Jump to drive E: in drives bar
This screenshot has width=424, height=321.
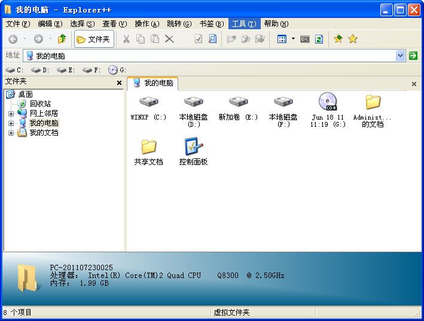(x=66, y=71)
